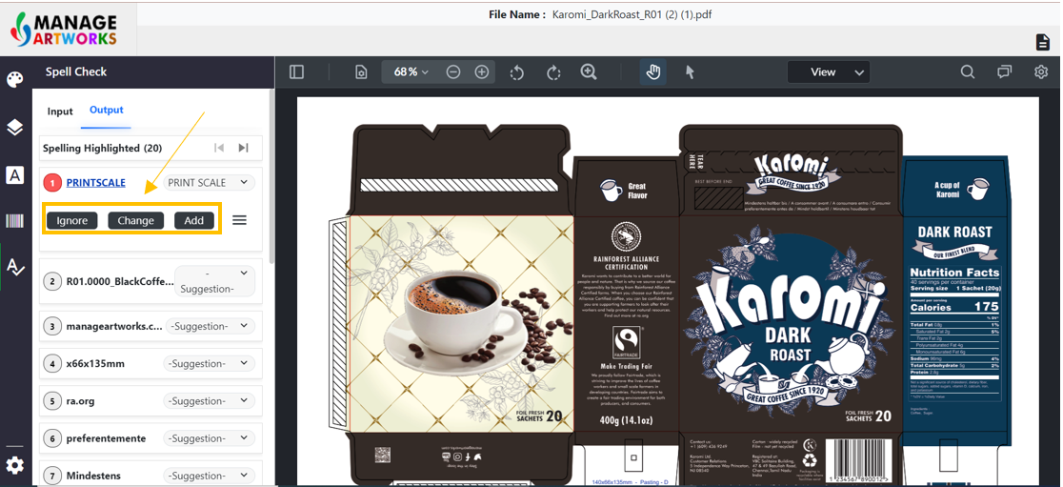The width and height of the screenshot is (1063, 487).
Task: Click the Change button
Action: click(x=135, y=220)
